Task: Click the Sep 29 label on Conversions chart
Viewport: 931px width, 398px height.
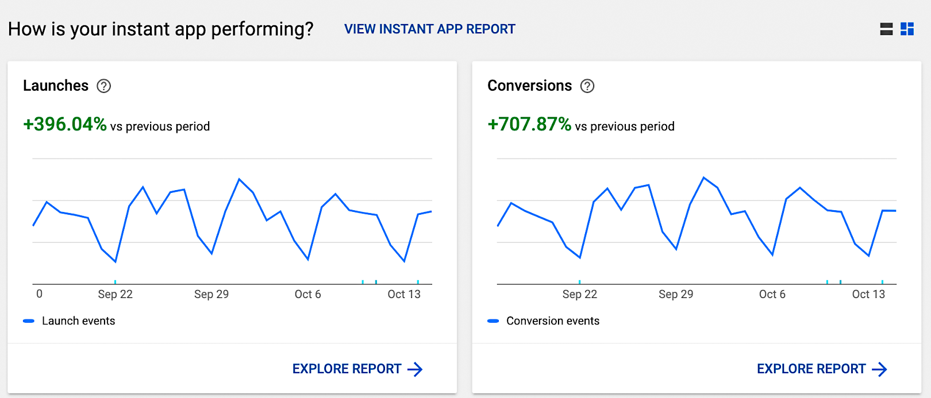Action: [676, 294]
